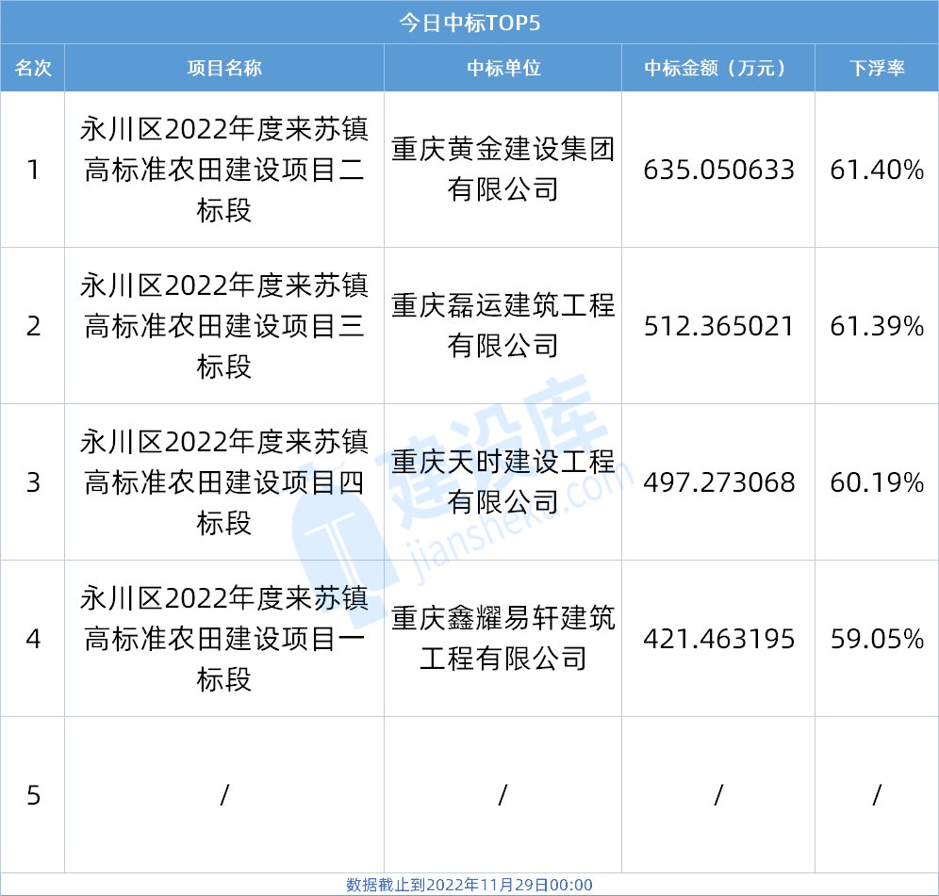The width and height of the screenshot is (939, 896).
Task: Click the 中标单位 column header
Action: [502, 68]
